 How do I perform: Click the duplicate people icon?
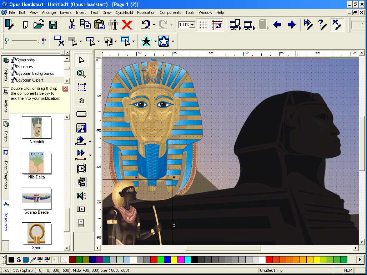click(x=113, y=25)
